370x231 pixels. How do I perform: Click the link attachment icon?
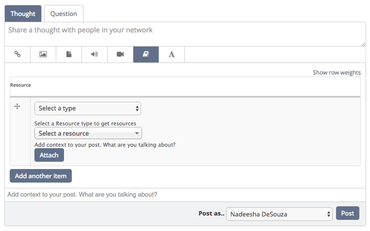point(17,54)
